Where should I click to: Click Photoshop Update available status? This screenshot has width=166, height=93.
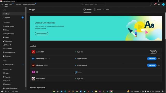point(81,59)
